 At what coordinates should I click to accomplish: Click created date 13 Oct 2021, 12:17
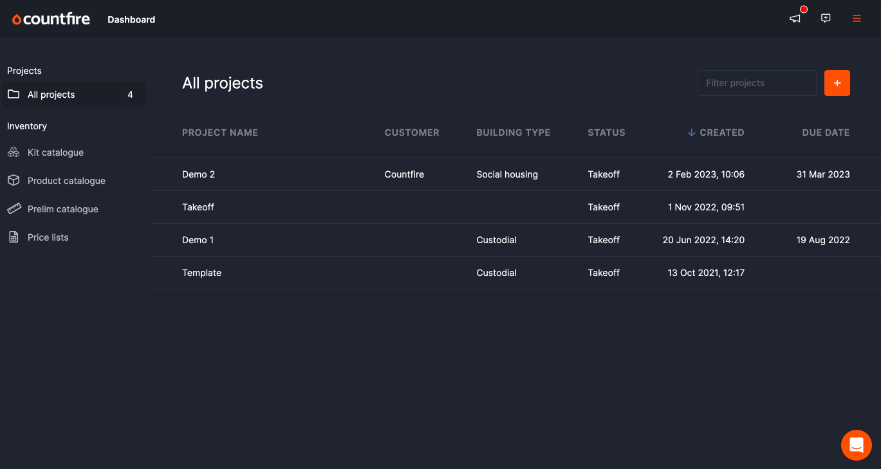pos(706,273)
